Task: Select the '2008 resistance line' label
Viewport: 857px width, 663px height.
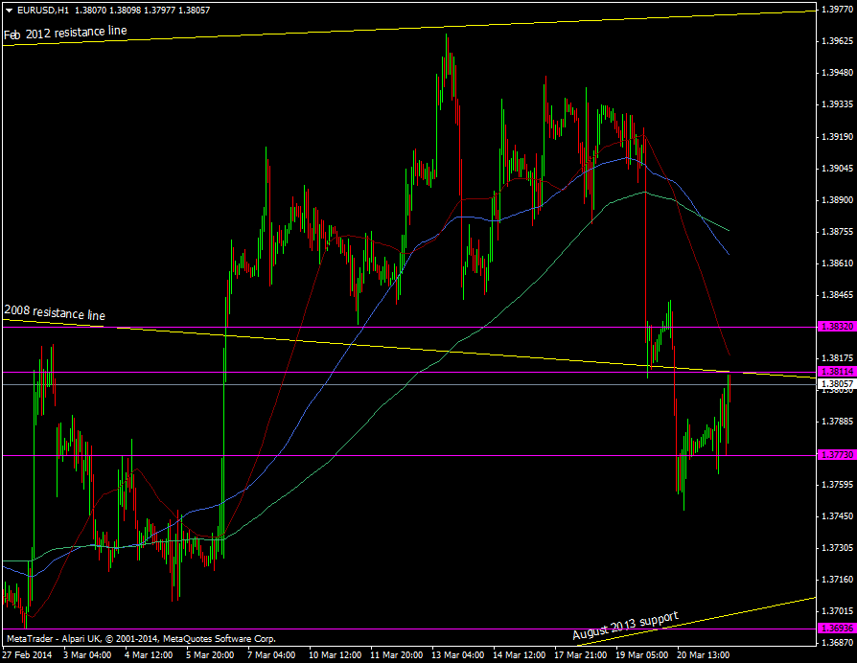Action: tap(55, 312)
